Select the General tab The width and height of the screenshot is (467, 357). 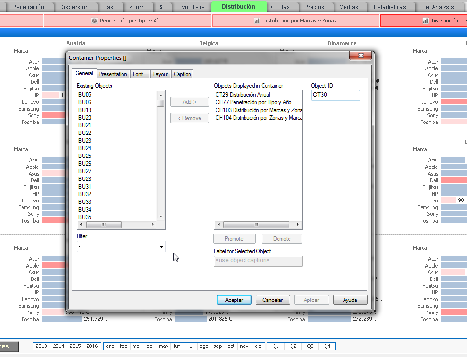click(x=84, y=73)
